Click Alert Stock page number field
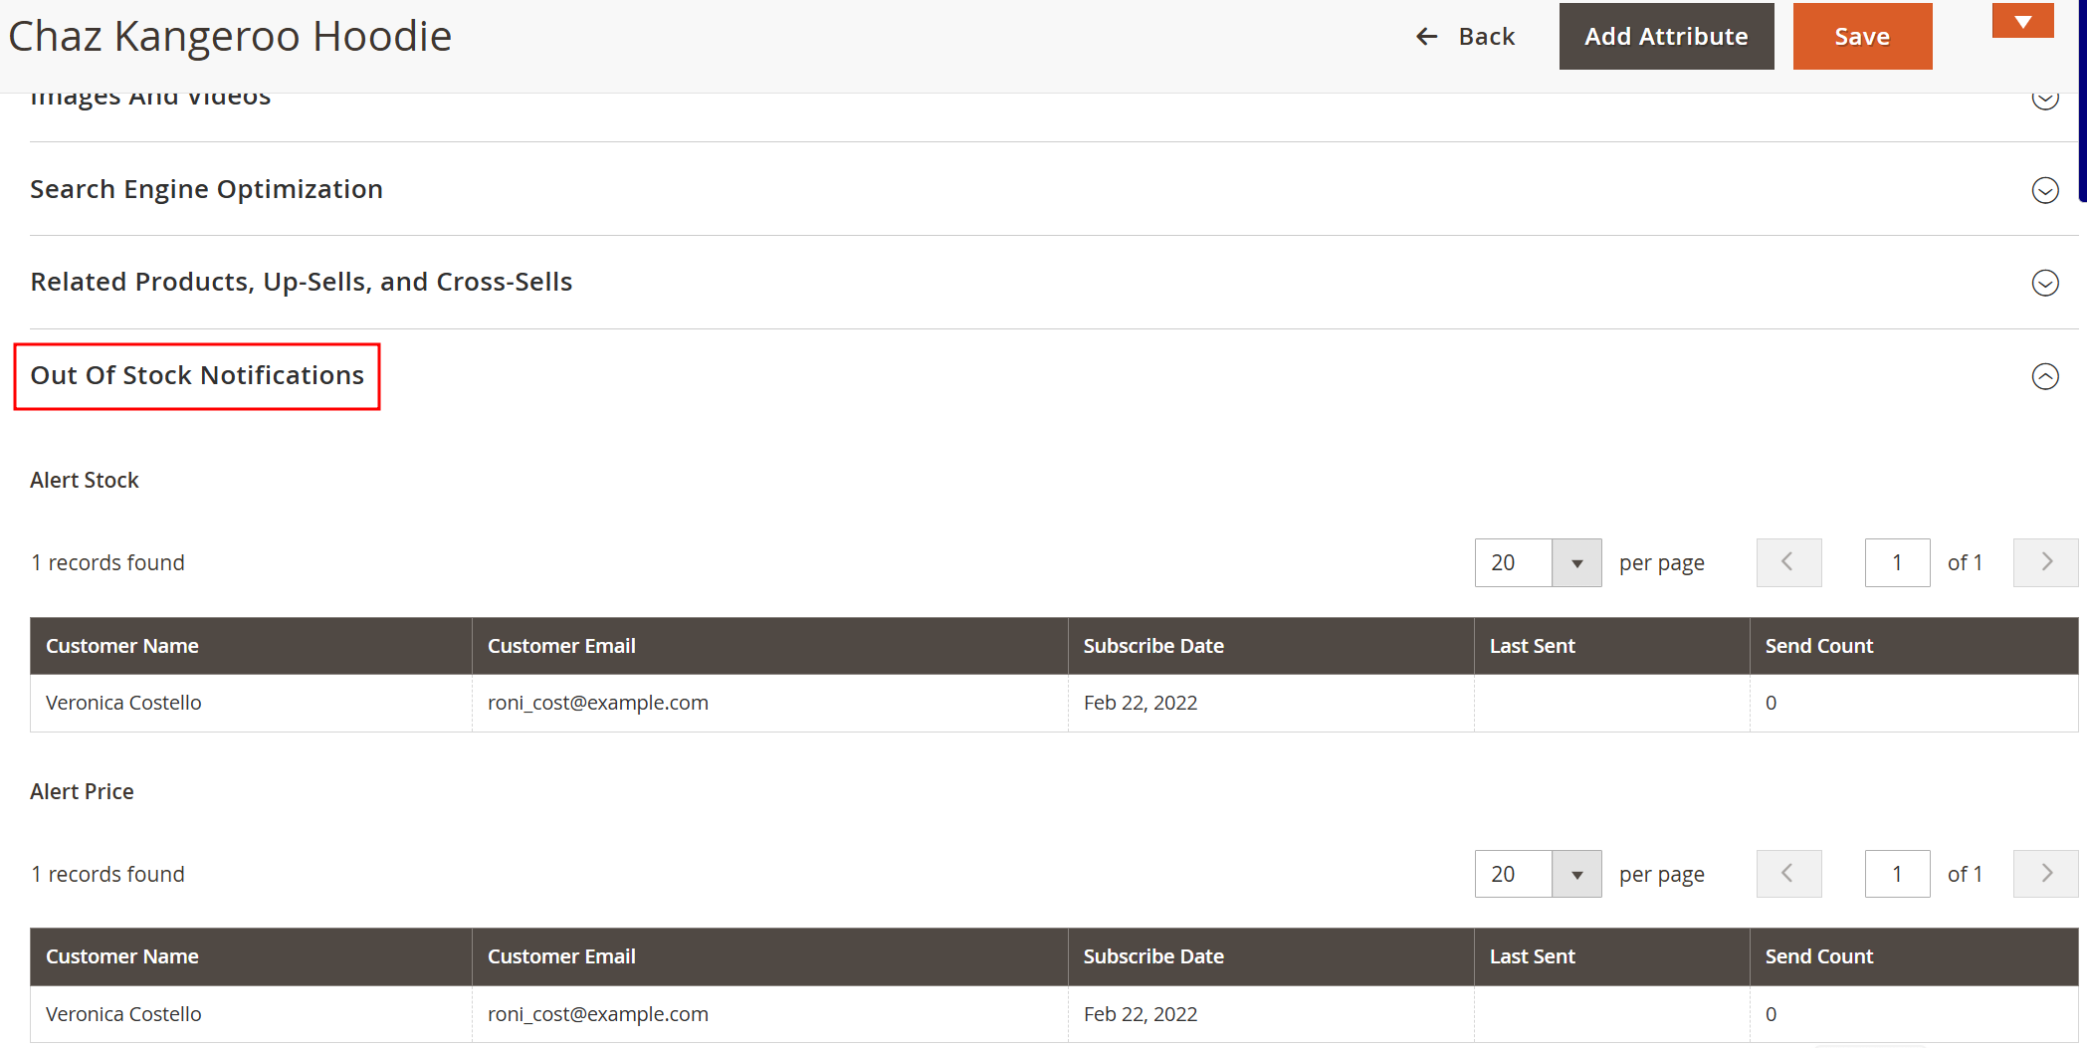This screenshot has width=2087, height=1048. (1896, 563)
